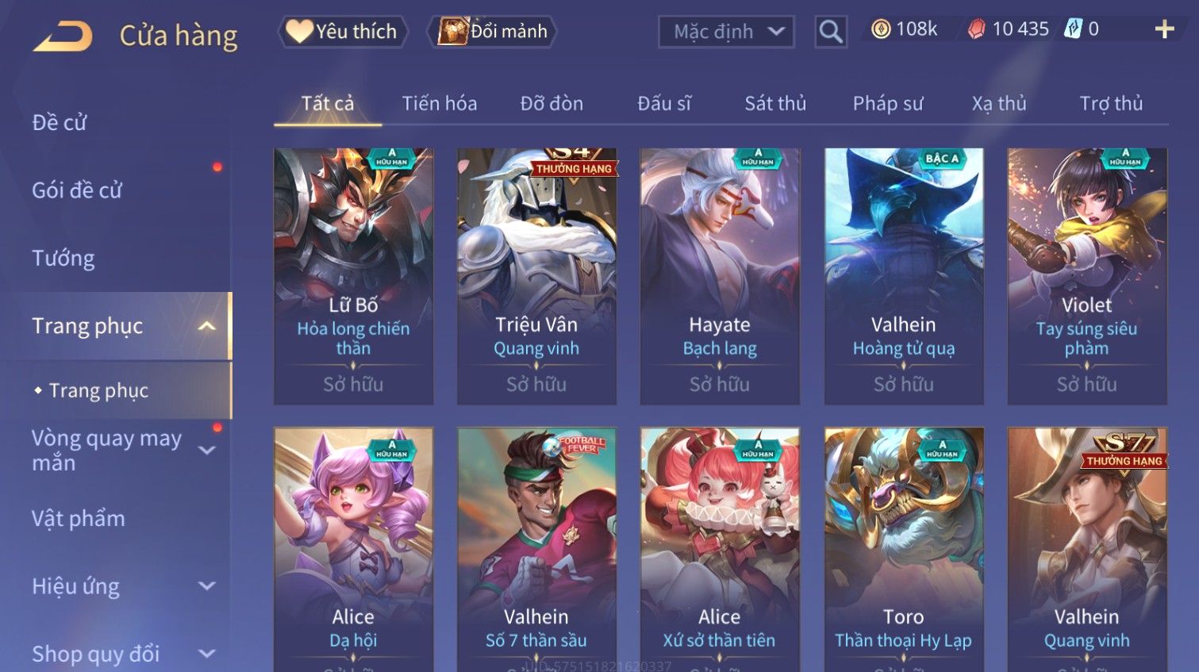Click the blue voucher currency icon
The image size is (1199, 672).
pyautogui.click(x=1073, y=29)
